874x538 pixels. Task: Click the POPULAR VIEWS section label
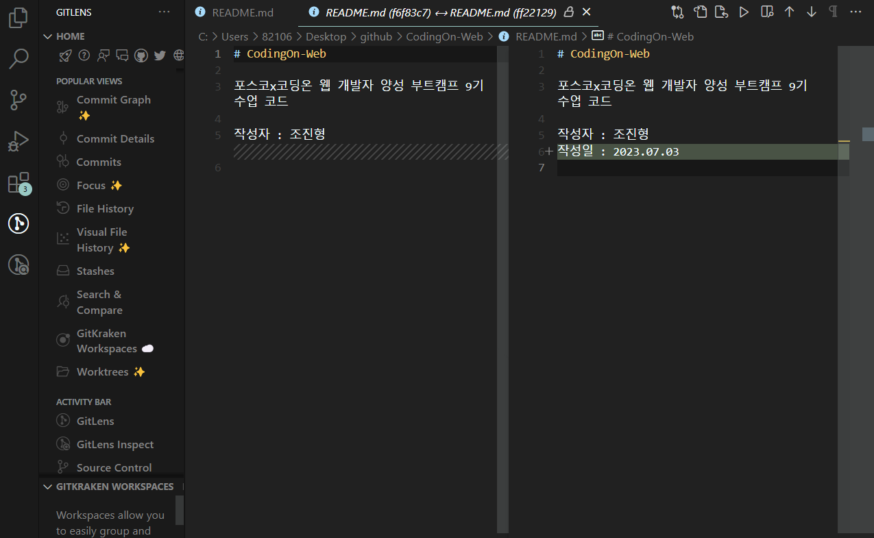89,81
